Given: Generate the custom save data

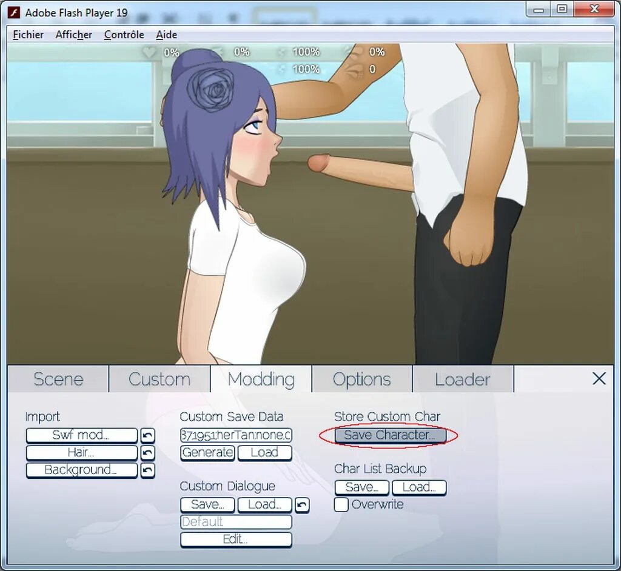Looking at the screenshot, I should click(207, 453).
